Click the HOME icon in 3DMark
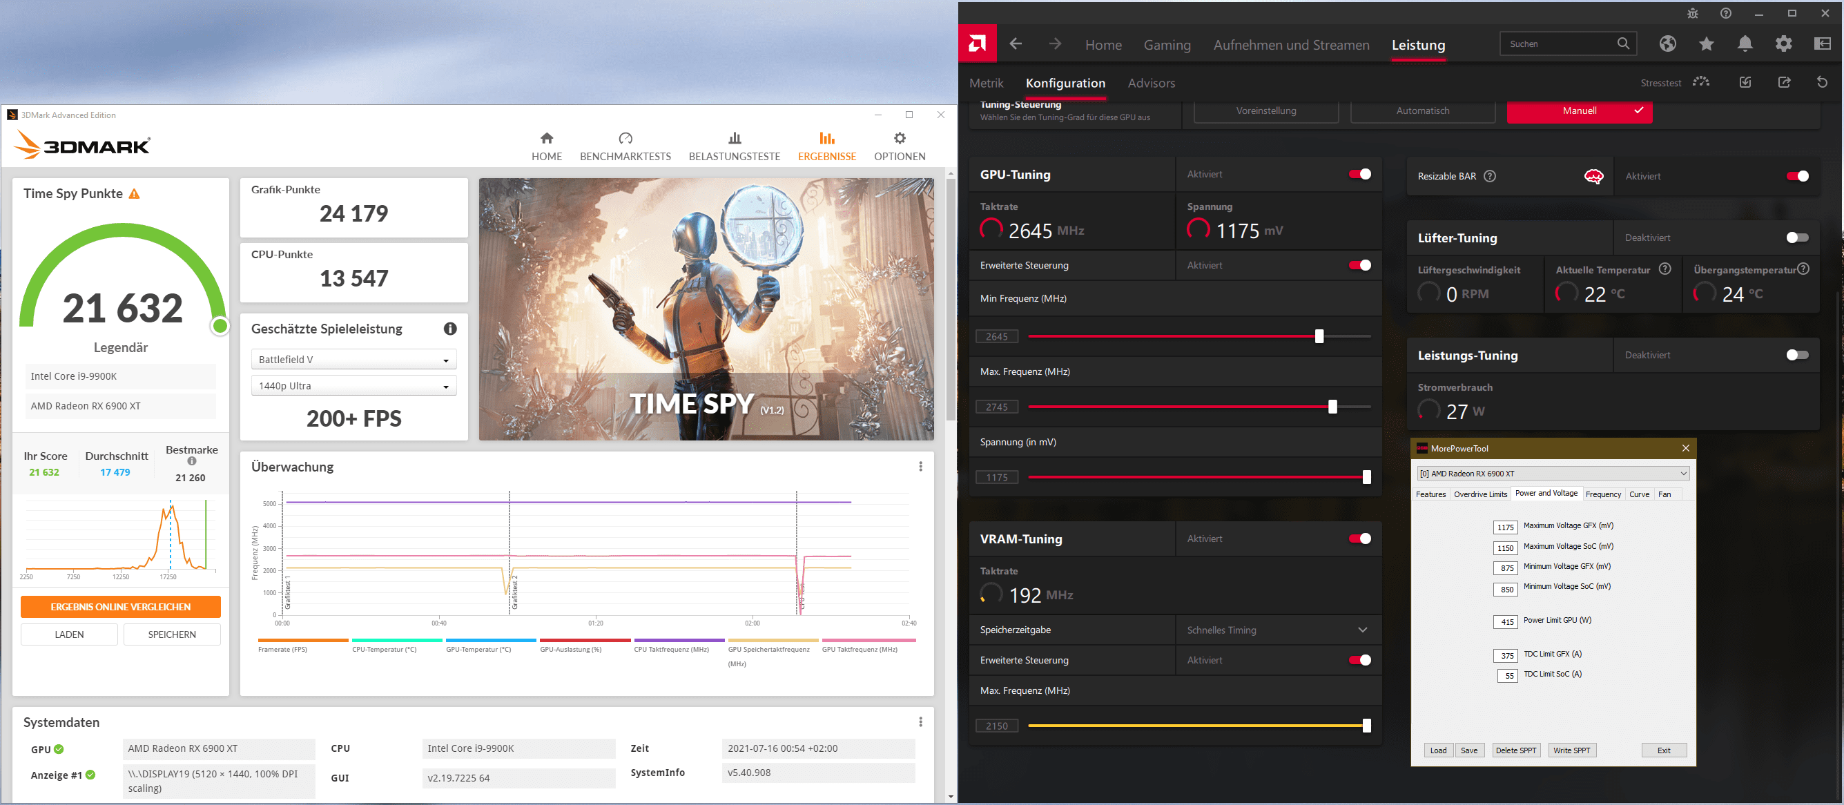1844x805 pixels. pyautogui.click(x=547, y=138)
